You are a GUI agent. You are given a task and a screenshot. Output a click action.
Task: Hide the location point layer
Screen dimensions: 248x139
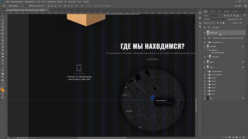pos(205,33)
